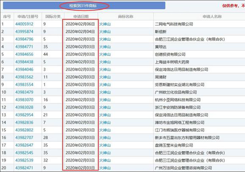The image size is (245, 172).
Task: Select class cell 11 in row 8
Action: [46, 77]
